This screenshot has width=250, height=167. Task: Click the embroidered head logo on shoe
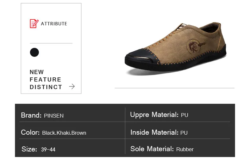click(x=194, y=46)
